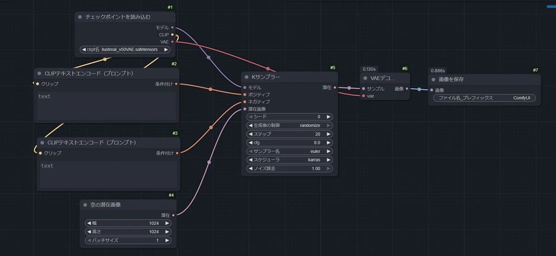Collapse the チェックポイントを読み込む node via its dot
Viewport: 556px width, 256px height.
tap(80, 17)
